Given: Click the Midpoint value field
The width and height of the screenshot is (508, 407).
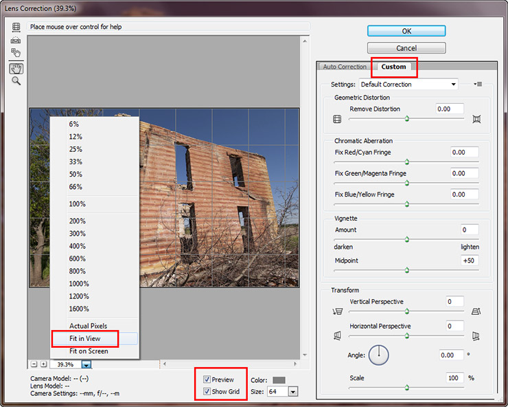Looking at the screenshot, I should (x=470, y=261).
